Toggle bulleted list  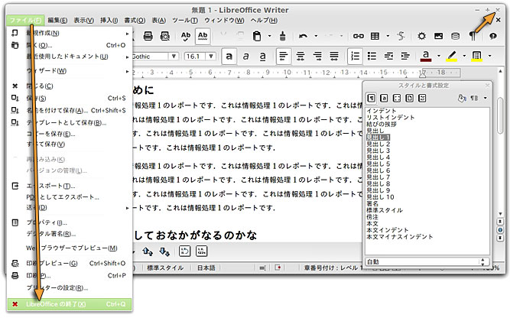click(x=372, y=57)
